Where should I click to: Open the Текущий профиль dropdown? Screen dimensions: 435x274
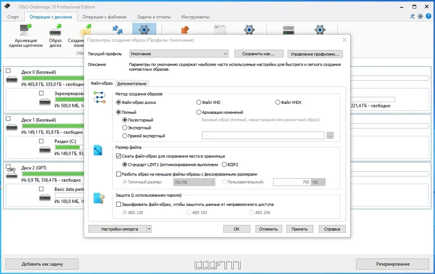pyautogui.click(x=179, y=54)
